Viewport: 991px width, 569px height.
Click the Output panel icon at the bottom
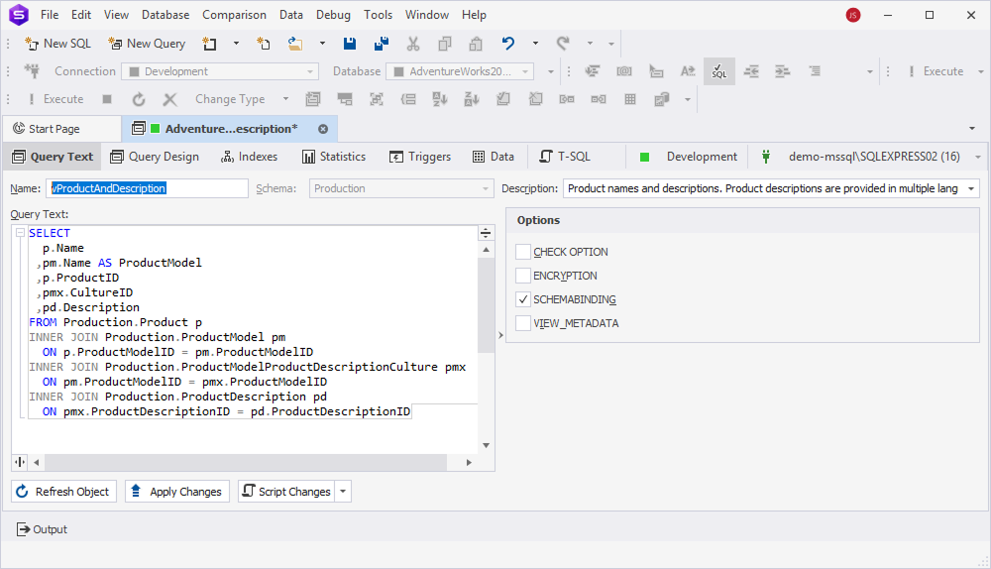(x=24, y=529)
